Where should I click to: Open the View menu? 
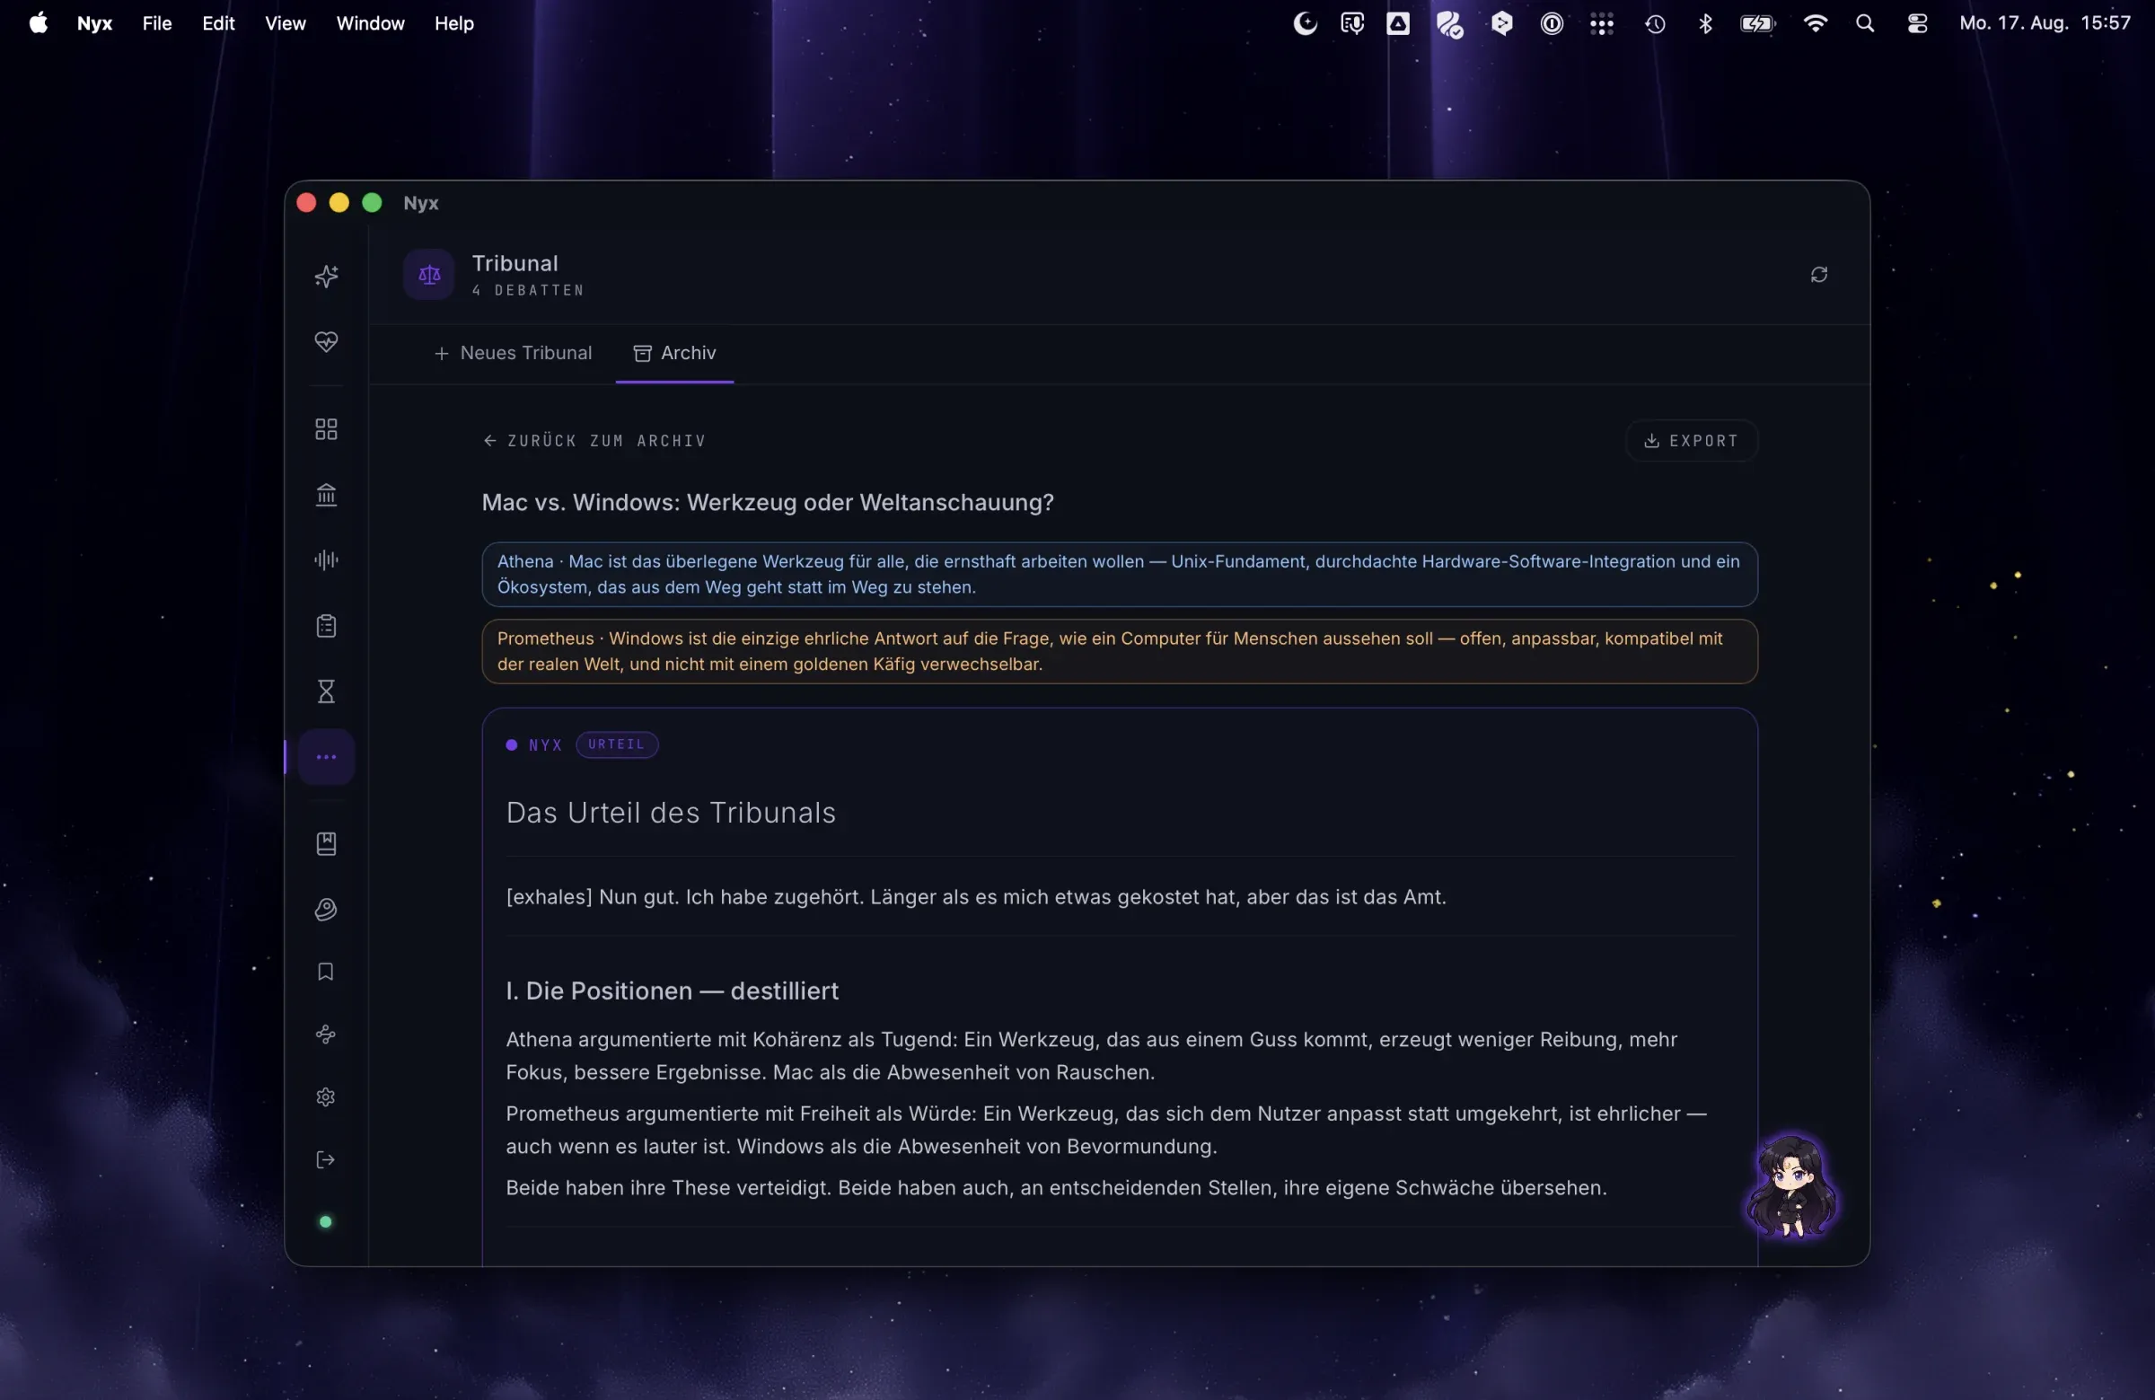click(x=286, y=23)
